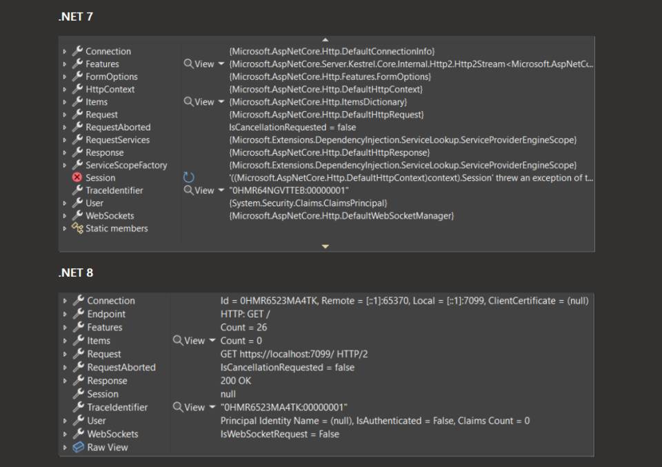
Task: Click the value "200 OK"
Action: point(236,381)
